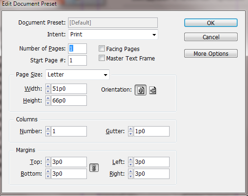The height and width of the screenshot is (196, 248).
Task: Open the Page Size dropdown showing Letter
Action: pos(77,75)
